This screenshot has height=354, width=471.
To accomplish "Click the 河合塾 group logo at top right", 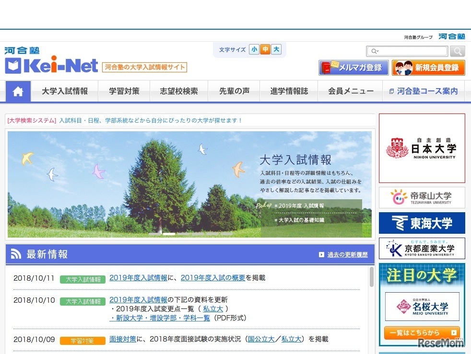I will (x=451, y=36).
